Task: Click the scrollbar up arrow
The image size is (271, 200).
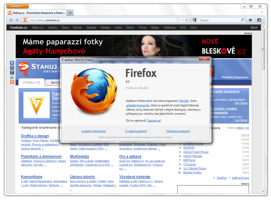Action: [x=263, y=27]
